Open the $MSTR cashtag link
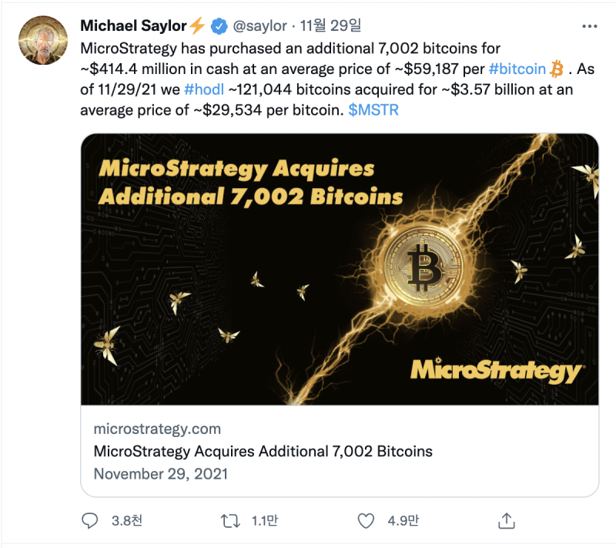 click(373, 110)
